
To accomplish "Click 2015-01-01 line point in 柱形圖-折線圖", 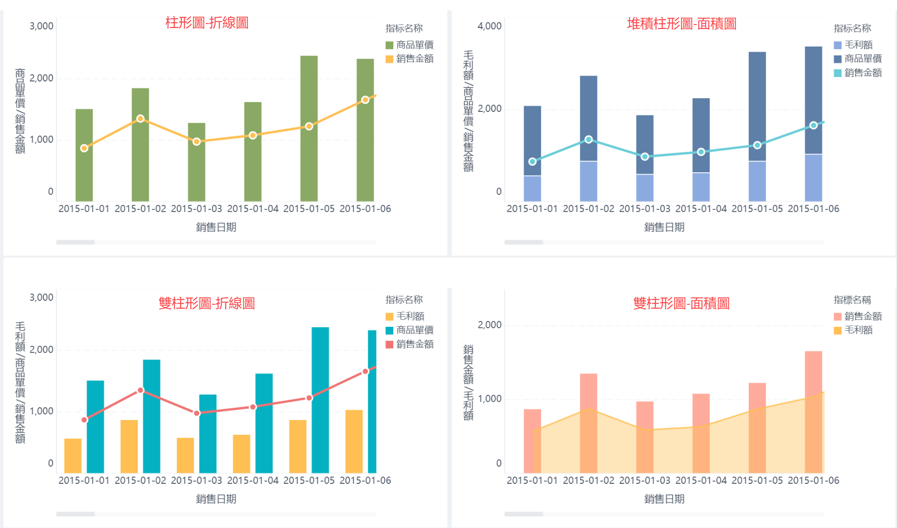I will 84,148.
